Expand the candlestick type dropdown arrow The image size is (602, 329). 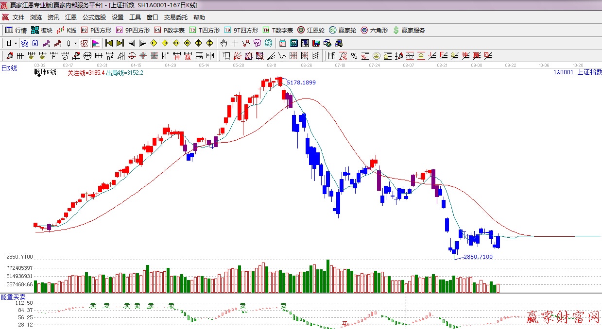click(75, 43)
